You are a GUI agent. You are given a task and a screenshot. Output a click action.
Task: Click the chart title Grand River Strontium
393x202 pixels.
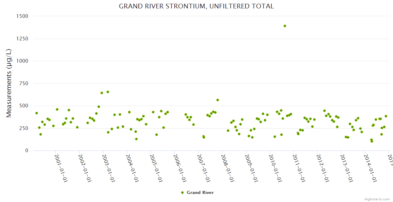[x=196, y=6]
